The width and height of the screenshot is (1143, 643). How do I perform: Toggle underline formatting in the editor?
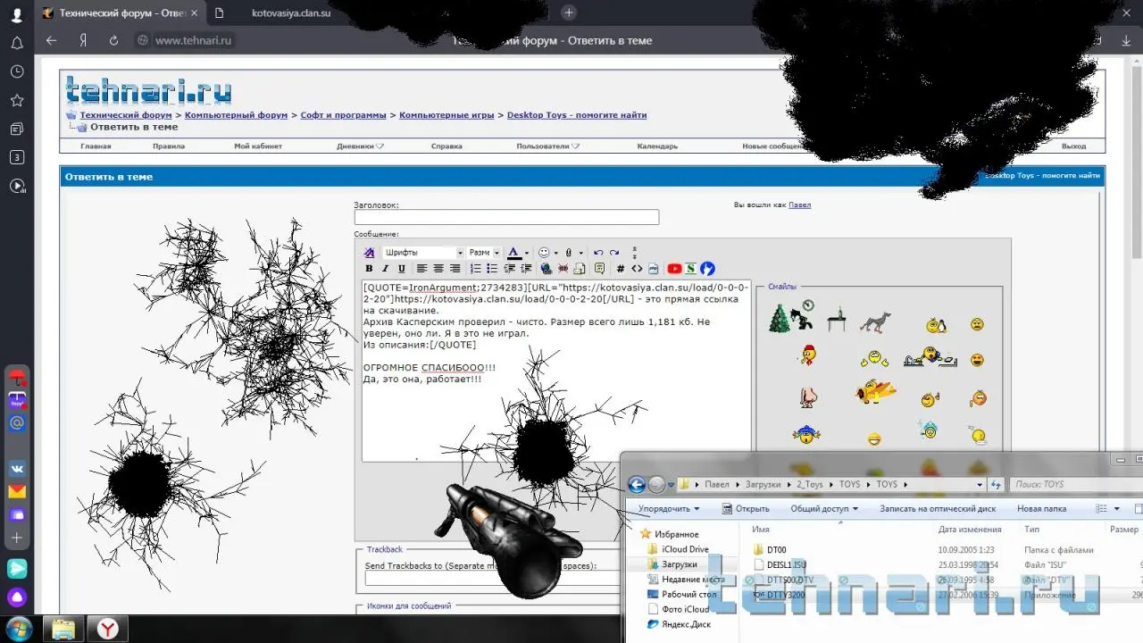[x=402, y=269]
